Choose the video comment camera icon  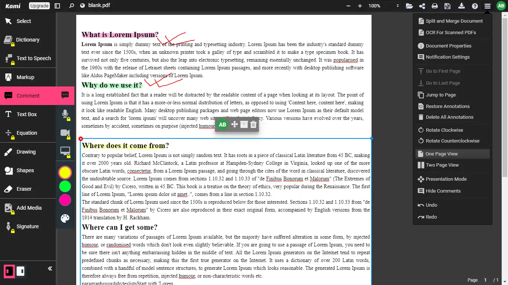tap(65, 133)
